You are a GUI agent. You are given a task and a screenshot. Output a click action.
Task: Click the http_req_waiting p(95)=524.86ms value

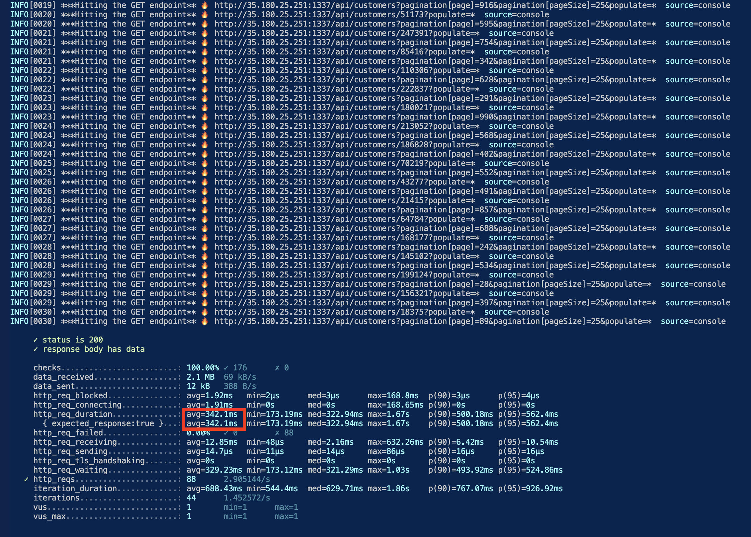[530, 470]
